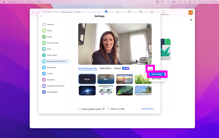Open Edit menu in menu bar
Viewport: 219px width, 138px height.
tap(21, 2)
